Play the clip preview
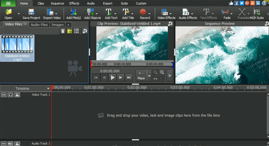This screenshot has width=269, height=146. [x=113, y=78]
